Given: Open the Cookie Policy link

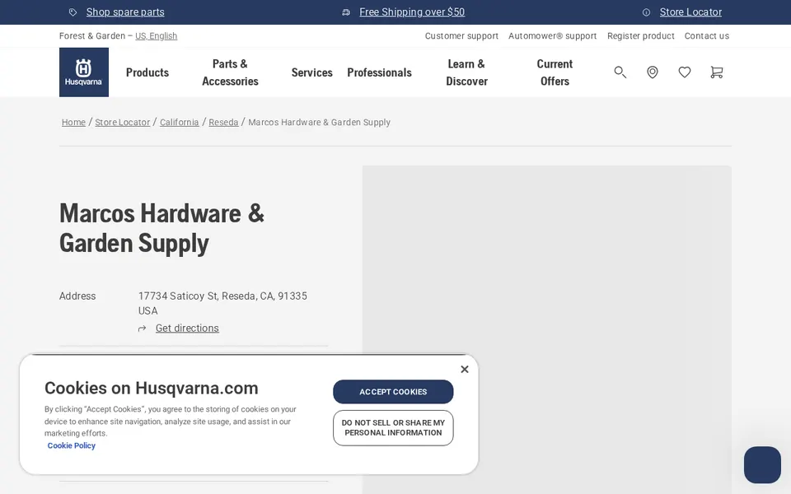Looking at the screenshot, I should pyautogui.click(x=71, y=445).
